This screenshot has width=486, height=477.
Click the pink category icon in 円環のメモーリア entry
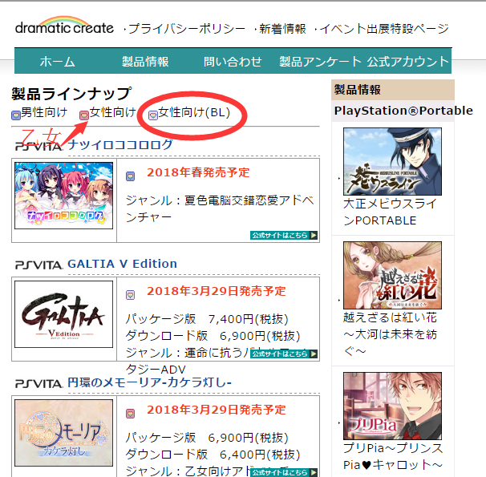click(130, 414)
